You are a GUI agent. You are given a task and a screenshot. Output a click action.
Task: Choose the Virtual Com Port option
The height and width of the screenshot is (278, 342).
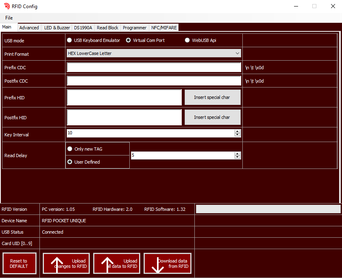click(129, 40)
